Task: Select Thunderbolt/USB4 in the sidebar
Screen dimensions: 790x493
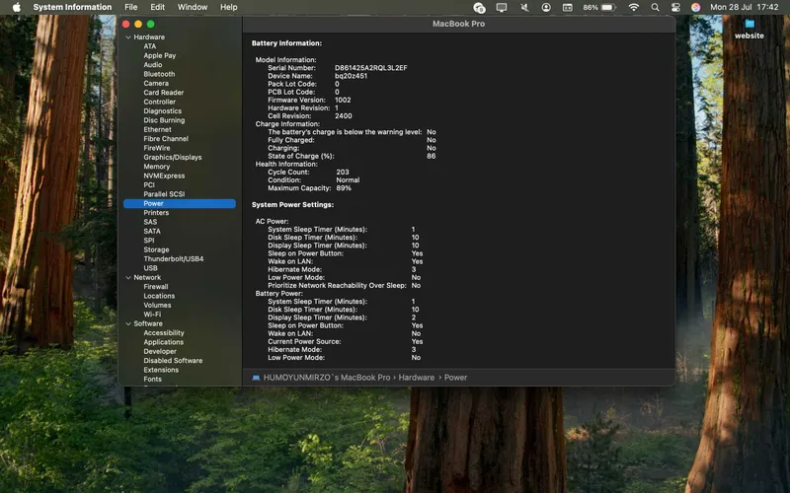Action: click(174, 258)
